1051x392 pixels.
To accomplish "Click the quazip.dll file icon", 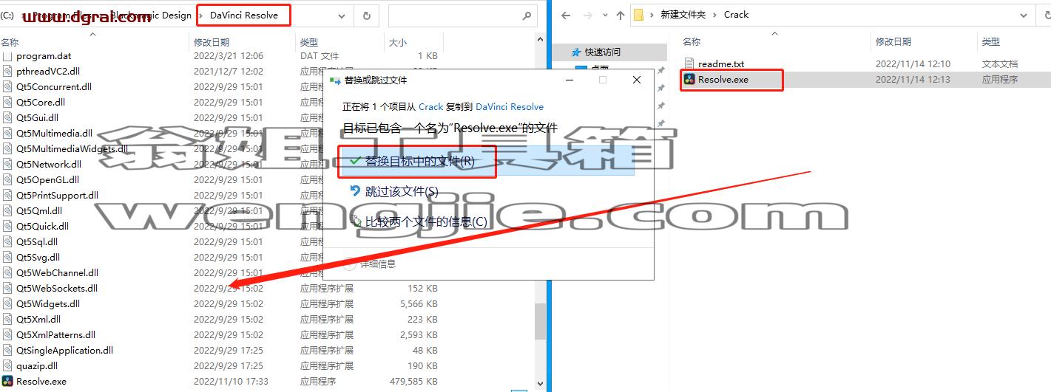I will pos(7,366).
